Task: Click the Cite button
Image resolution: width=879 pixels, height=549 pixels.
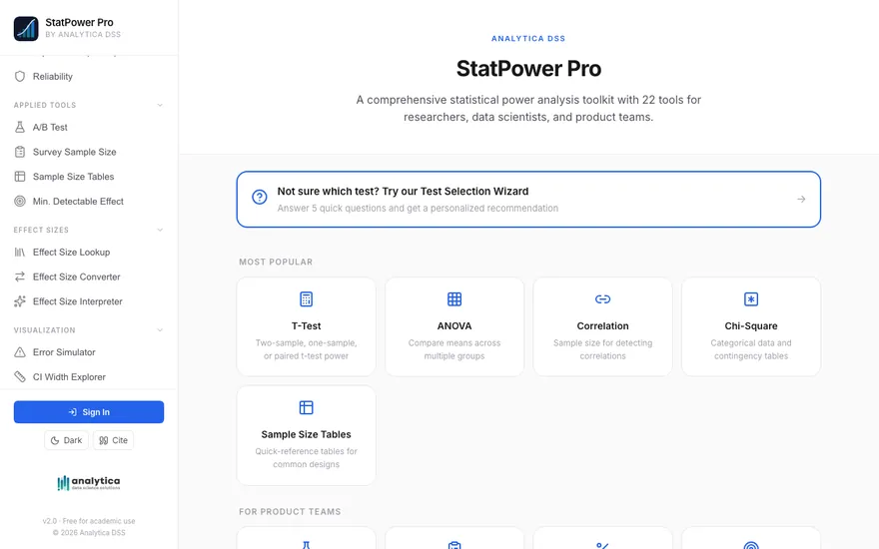Action: point(113,440)
